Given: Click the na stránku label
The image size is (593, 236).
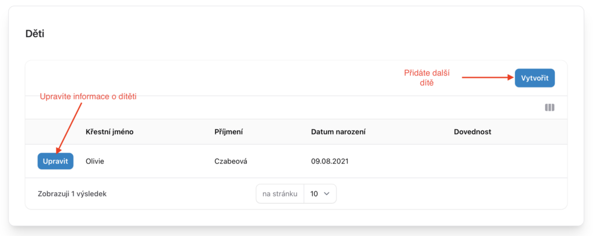Looking at the screenshot, I should click(x=280, y=194).
